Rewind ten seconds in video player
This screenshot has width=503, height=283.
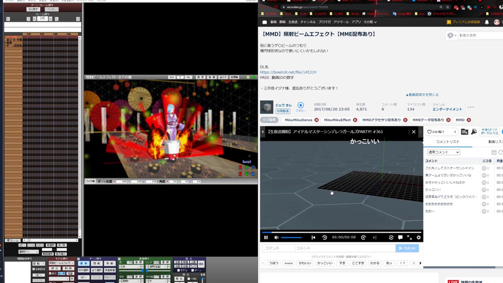click(325, 237)
